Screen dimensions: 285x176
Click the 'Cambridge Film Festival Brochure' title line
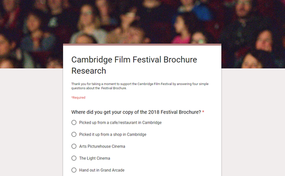pyautogui.click(x=134, y=60)
